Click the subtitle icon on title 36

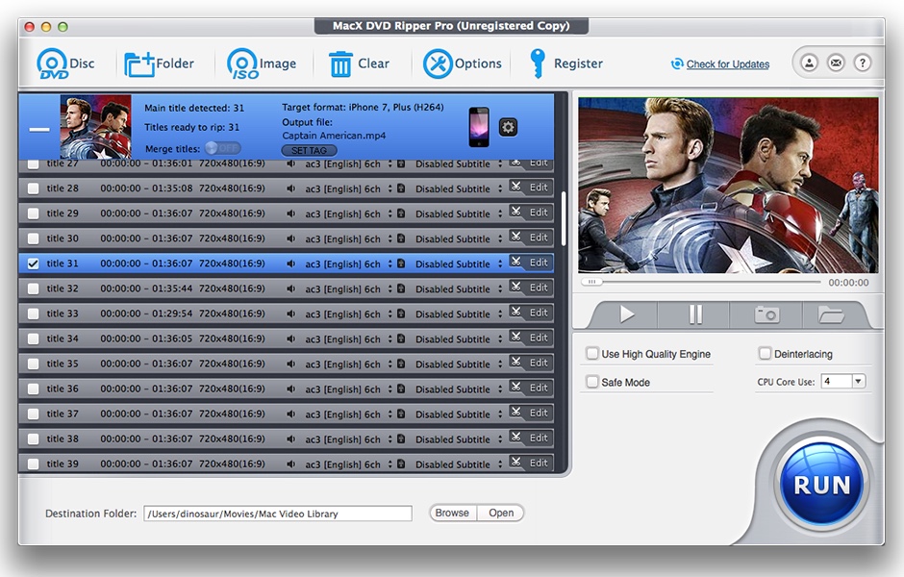click(x=401, y=389)
